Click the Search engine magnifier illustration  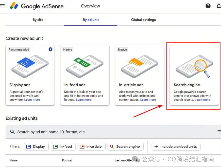[x=194, y=66]
